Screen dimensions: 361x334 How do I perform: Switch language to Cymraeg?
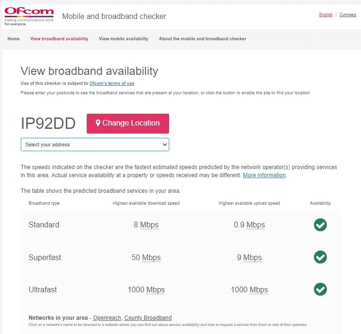(x=348, y=15)
